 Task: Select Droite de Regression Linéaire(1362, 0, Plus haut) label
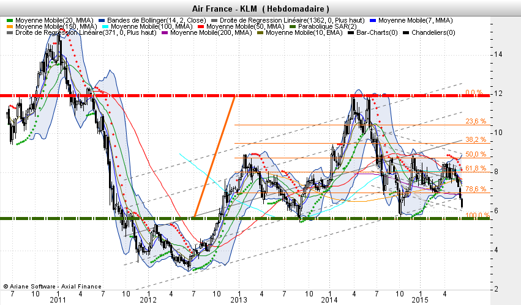(292, 21)
